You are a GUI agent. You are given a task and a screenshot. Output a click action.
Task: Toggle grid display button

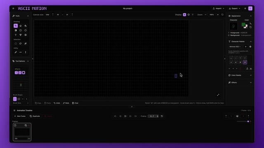tap(184, 15)
